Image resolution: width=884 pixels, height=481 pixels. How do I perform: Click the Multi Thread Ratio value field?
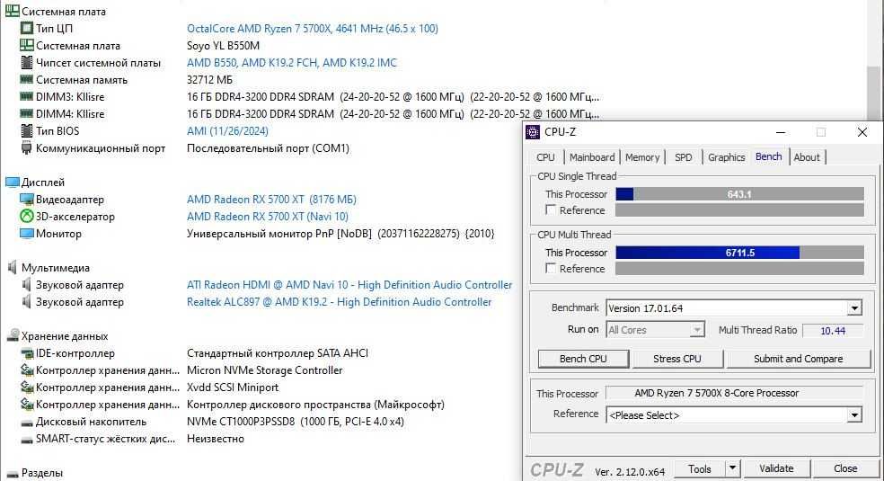833,331
